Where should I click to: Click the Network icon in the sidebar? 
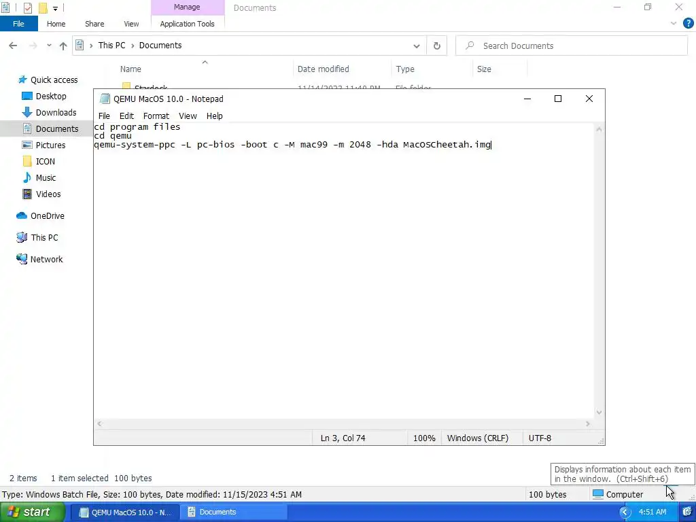21,259
